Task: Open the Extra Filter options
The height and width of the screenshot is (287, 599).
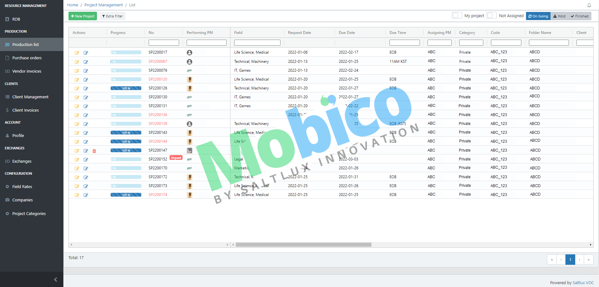Action: point(112,16)
